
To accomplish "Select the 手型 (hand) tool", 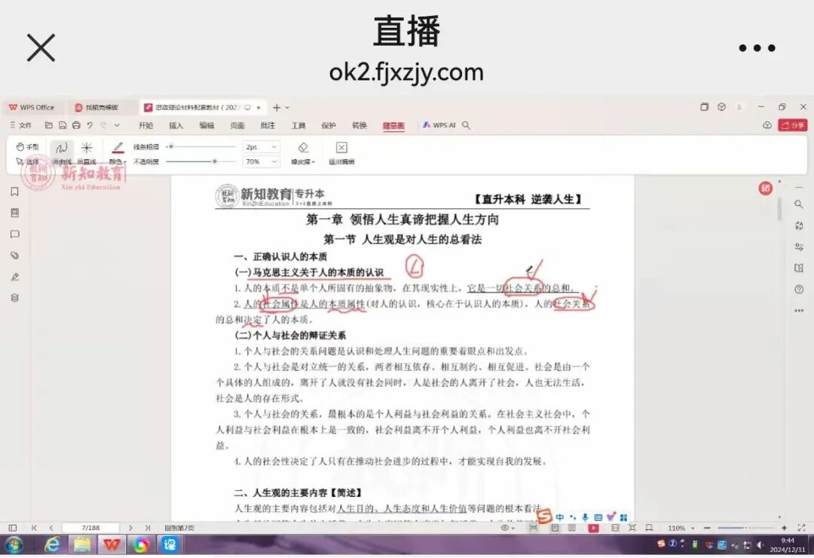I will pos(26,146).
